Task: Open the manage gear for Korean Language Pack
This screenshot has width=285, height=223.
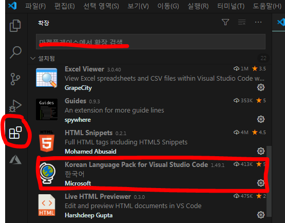Action: pyautogui.click(x=261, y=183)
